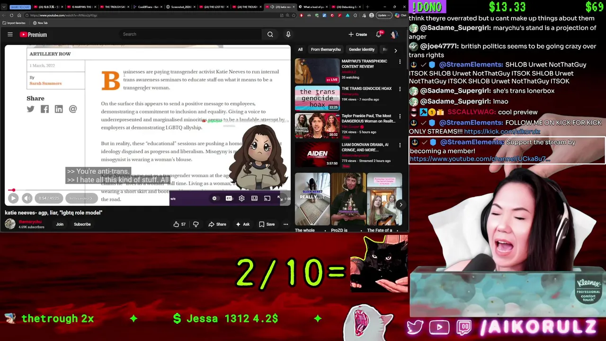Open options for the Taylor Frankie Paul video
The width and height of the screenshot is (606, 341).
pos(400,117)
